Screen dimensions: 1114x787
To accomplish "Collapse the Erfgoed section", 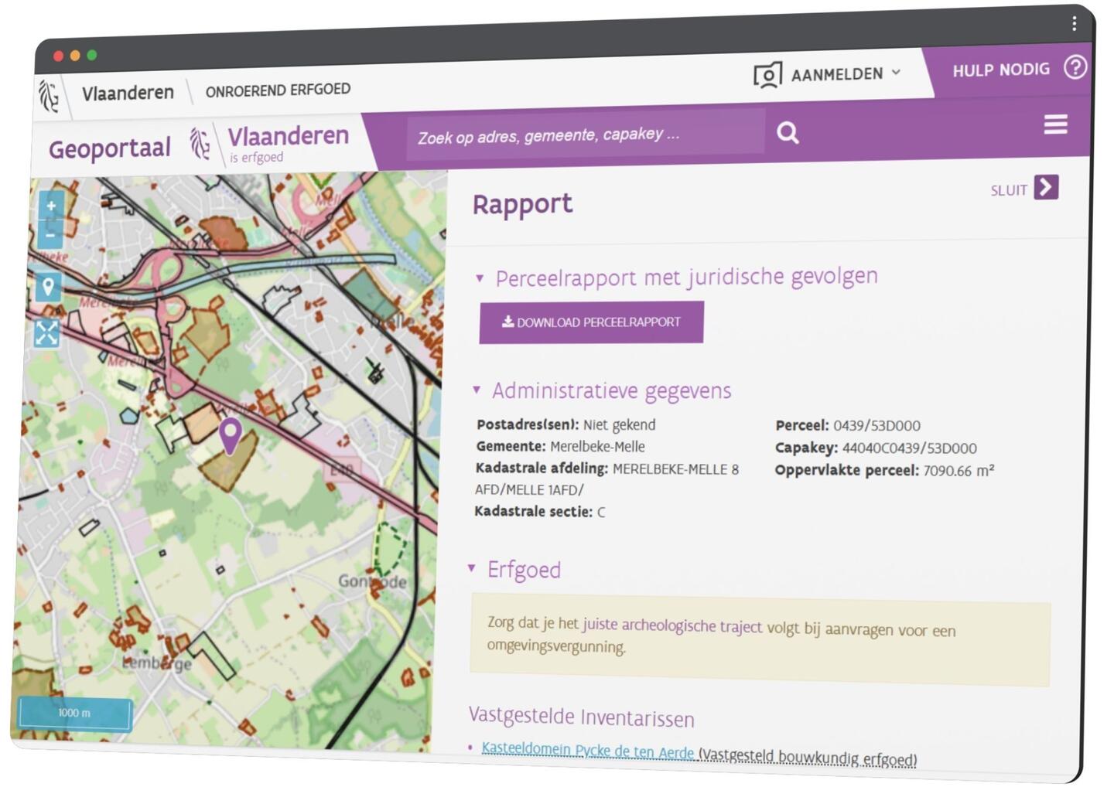I will point(471,568).
